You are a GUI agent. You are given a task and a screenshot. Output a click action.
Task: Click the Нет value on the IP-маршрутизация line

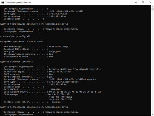coord(51,54)
